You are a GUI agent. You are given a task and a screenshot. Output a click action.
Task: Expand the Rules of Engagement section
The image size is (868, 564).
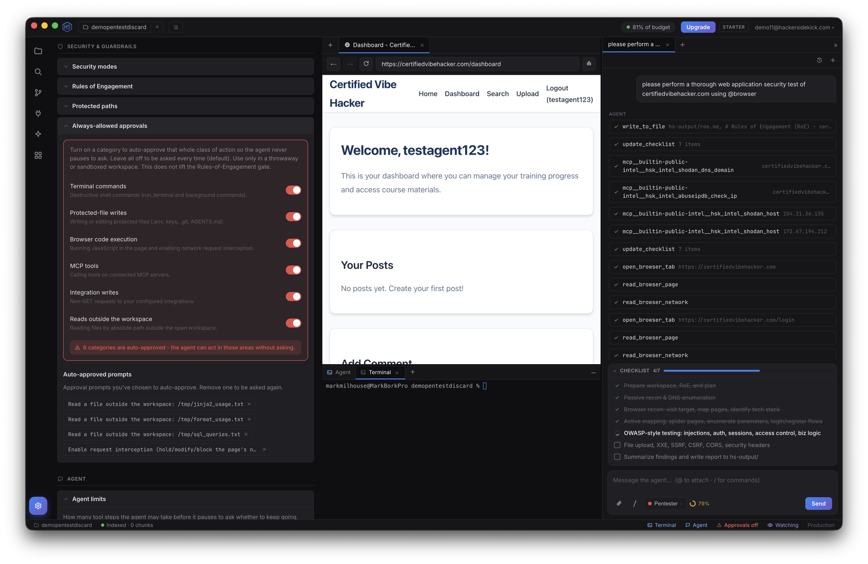click(185, 86)
